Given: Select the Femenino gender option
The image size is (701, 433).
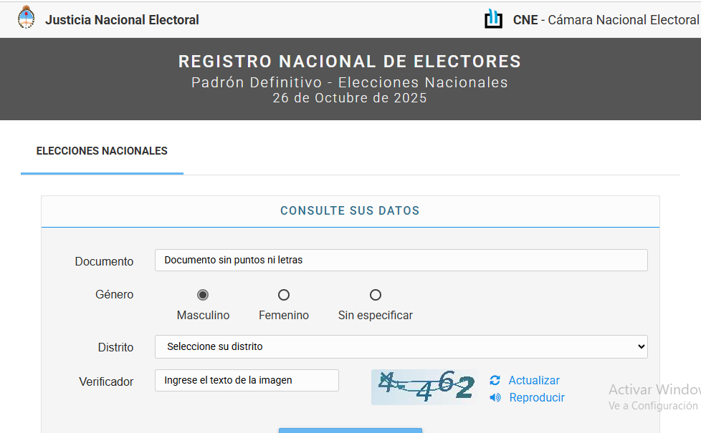Looking at the screenshot, I should (284, 295).
